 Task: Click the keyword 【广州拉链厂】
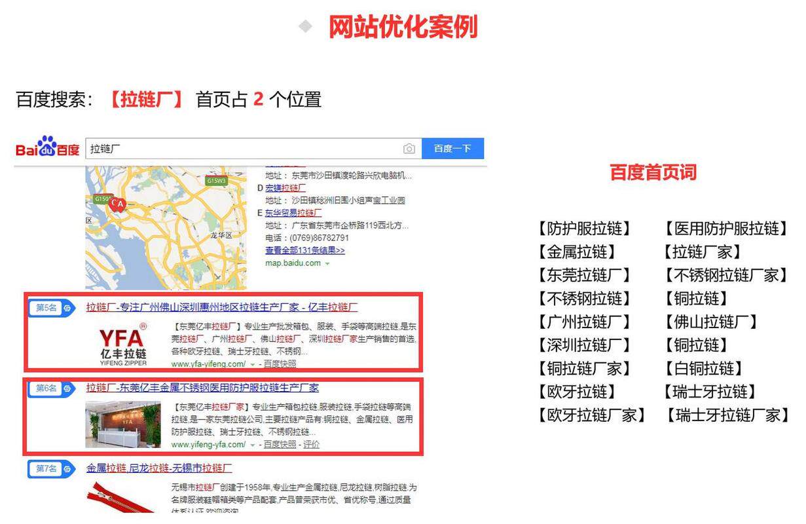pos(585,322)
